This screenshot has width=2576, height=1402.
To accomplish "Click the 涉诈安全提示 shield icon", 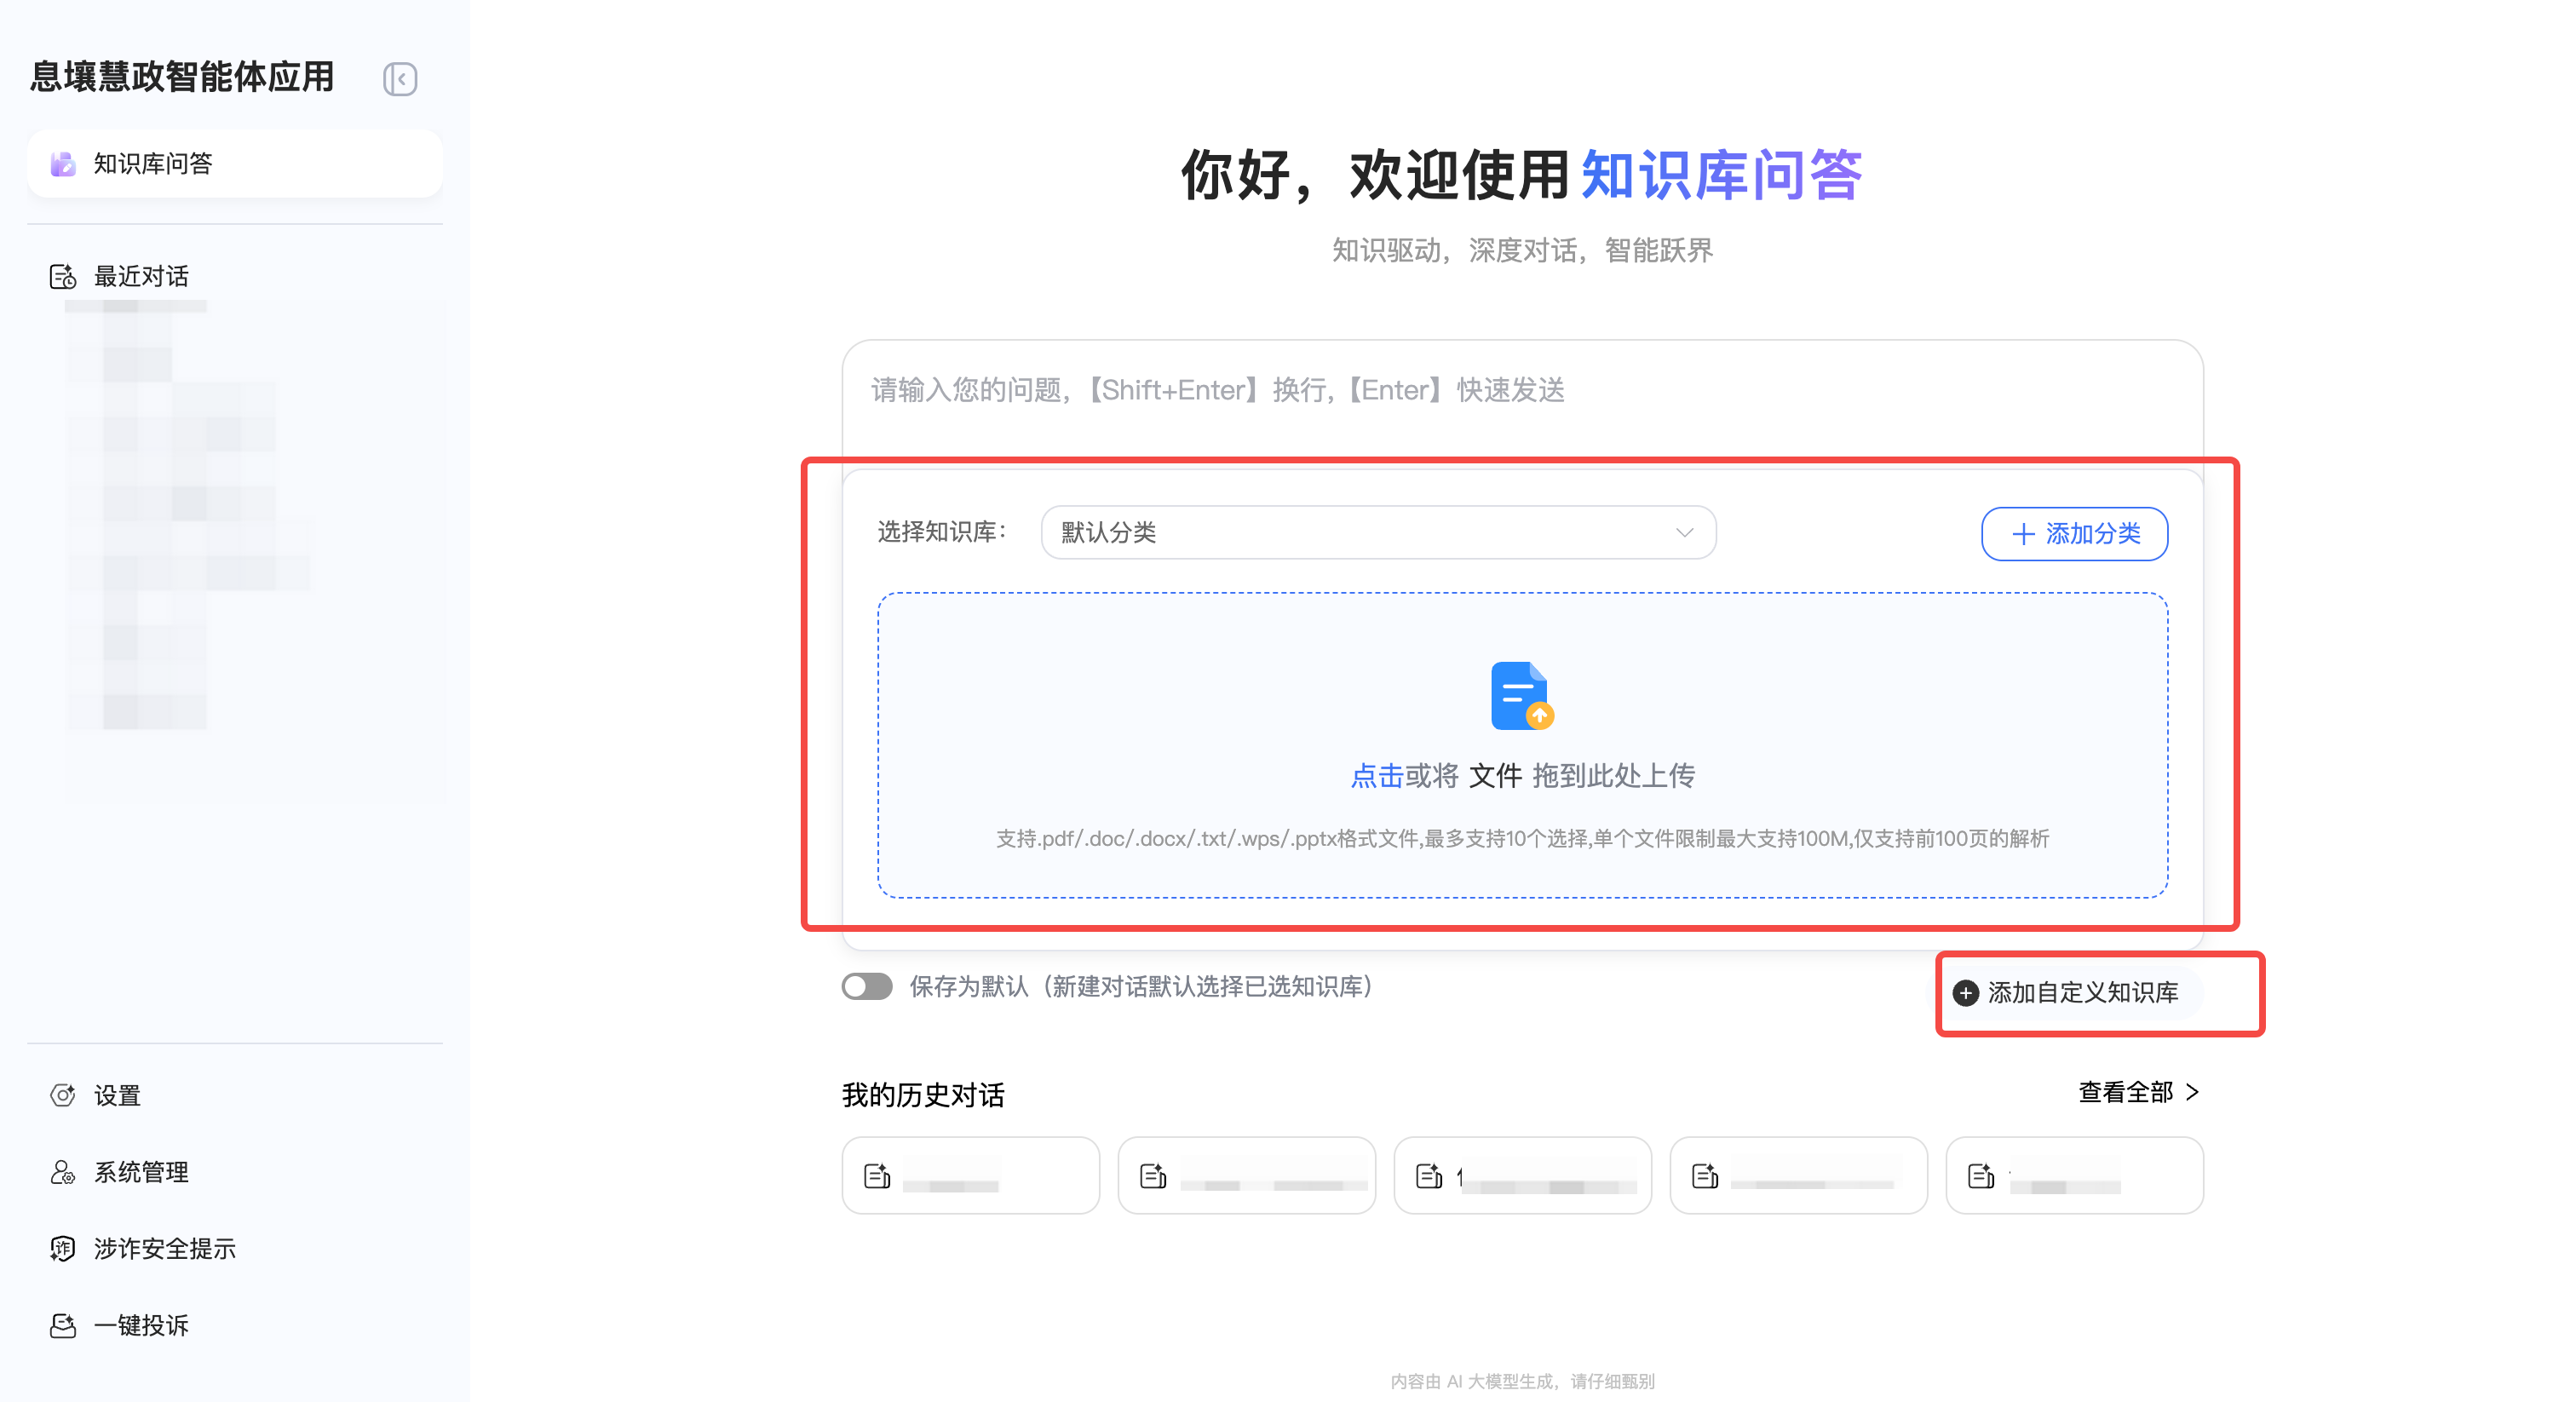I will (63, 1248).
